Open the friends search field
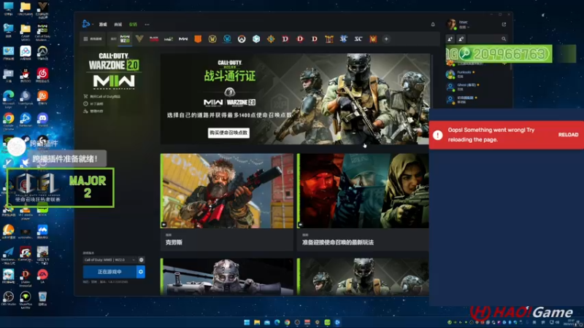Viewport: 584px width, 328px height. pyautogui.click(x=488, y=39)
